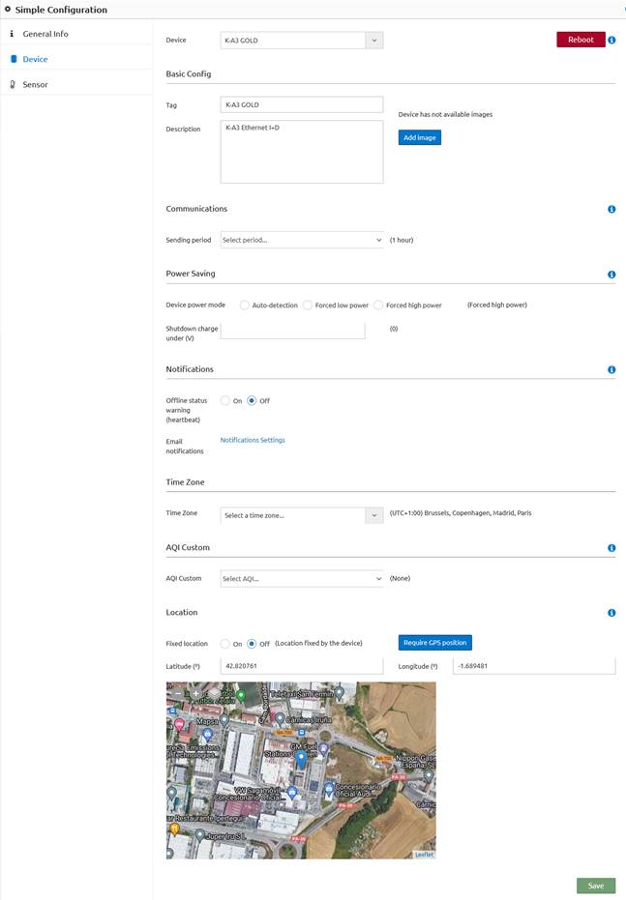The image size is (626, 900).
Task: Open the Location section info icon
Action: [x=611, y=613]
